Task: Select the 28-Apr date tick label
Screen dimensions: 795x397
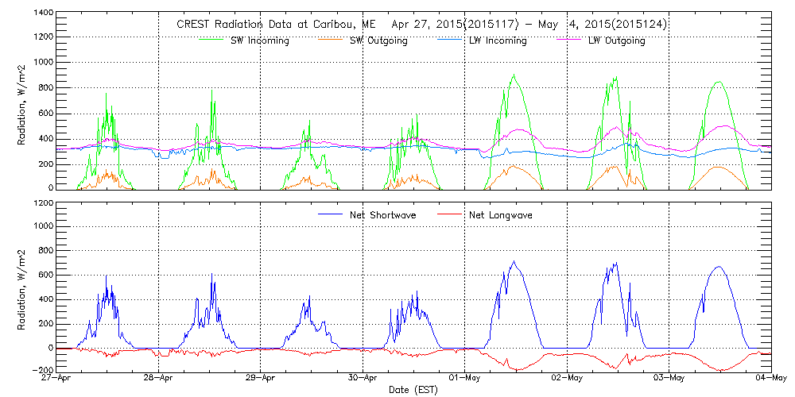Action: (x=159, y=379)
